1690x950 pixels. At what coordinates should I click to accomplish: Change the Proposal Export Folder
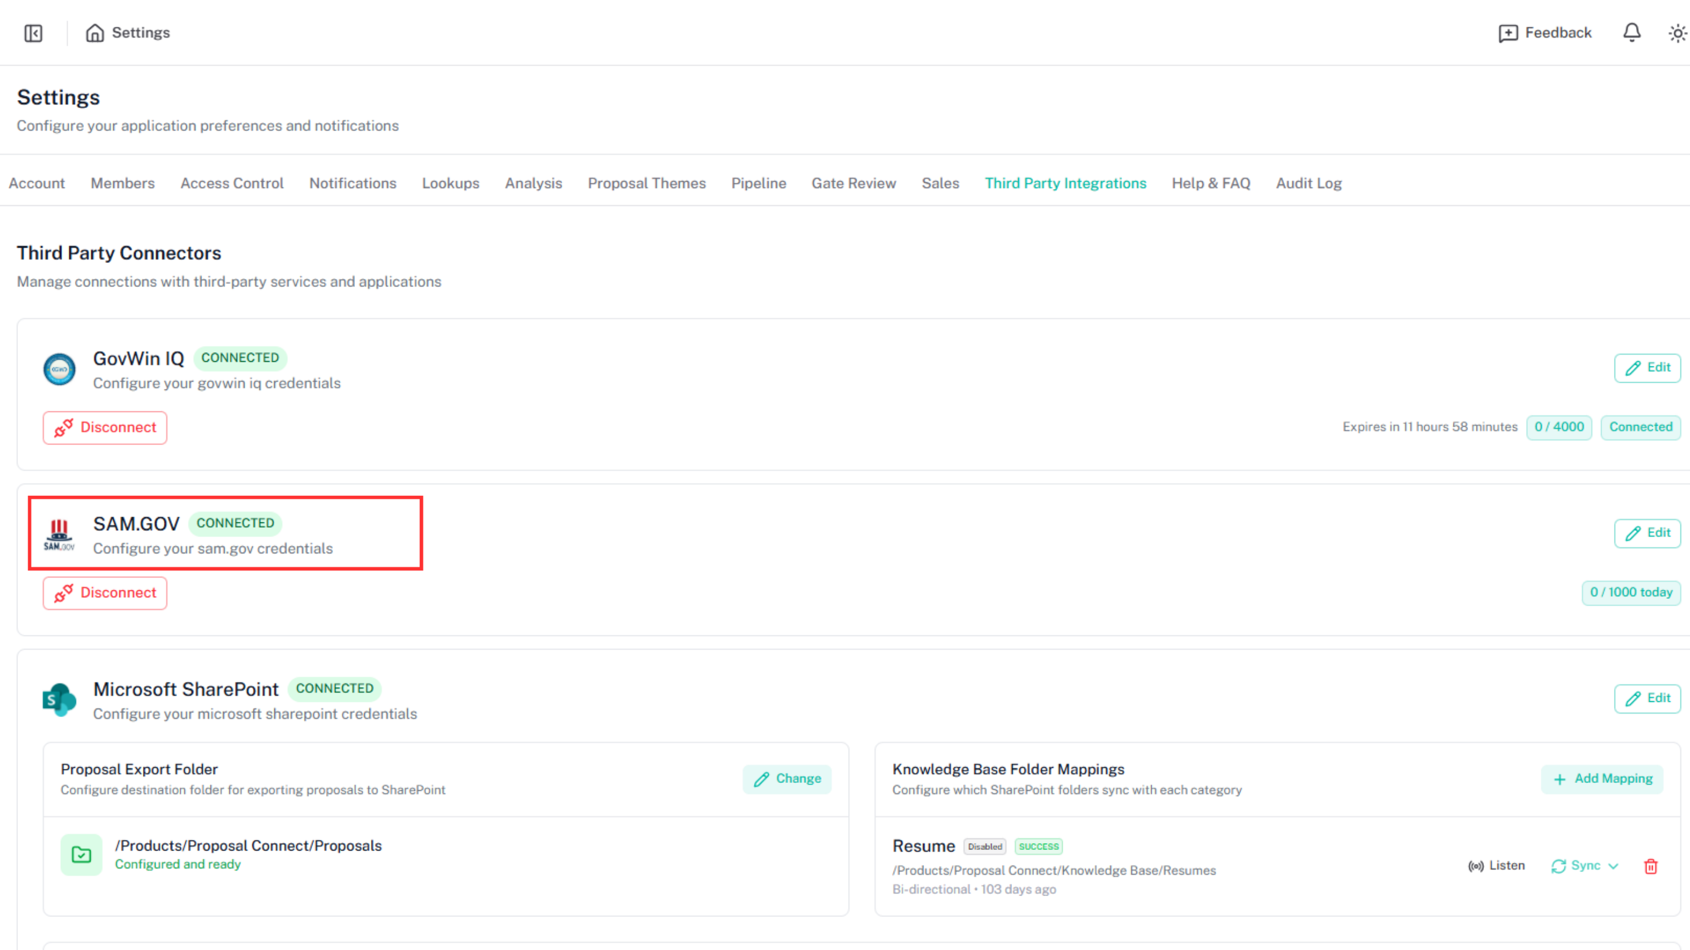pyautogui.click(x=788, y=779)
